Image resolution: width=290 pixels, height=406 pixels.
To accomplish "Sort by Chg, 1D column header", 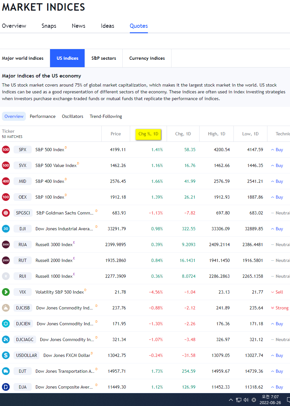I will [183, 134].
